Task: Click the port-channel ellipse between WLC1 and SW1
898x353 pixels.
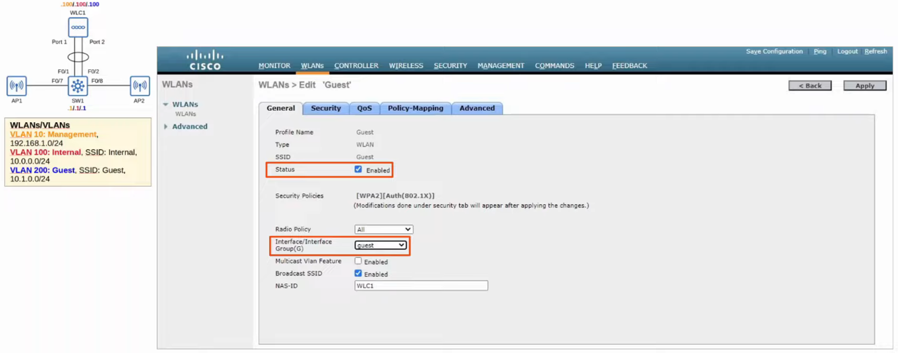Action: click(78, 57)
